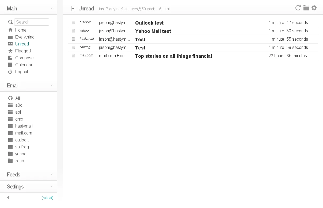Refresh the message list with the reload icon
This screenshot has height=208, width=323.
(298, 8)
